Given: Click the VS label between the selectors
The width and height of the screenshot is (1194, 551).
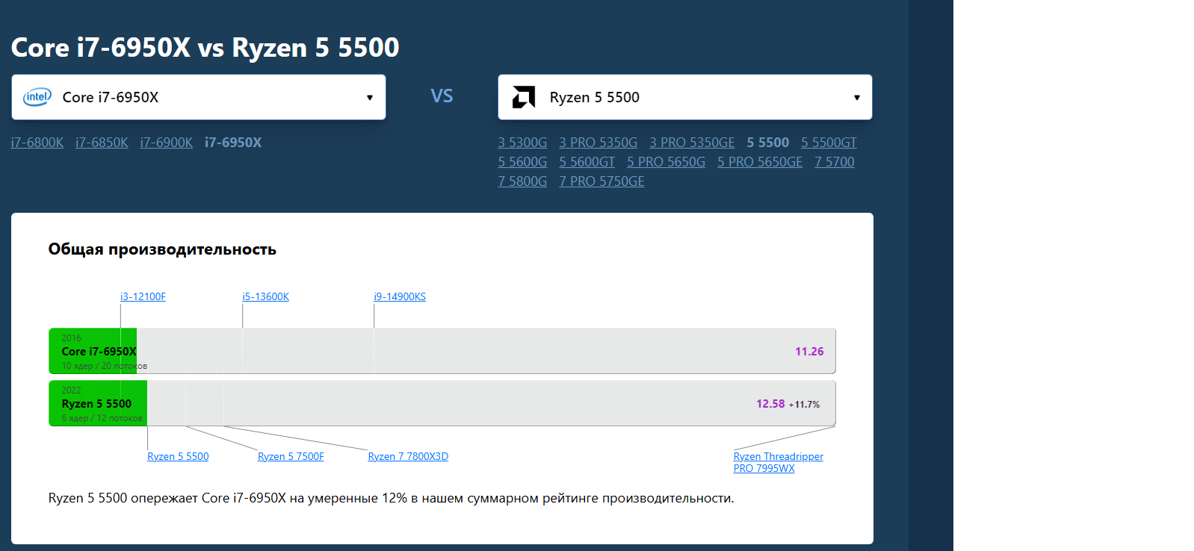Looking at the screenshot, I should [x=442, y=96].
